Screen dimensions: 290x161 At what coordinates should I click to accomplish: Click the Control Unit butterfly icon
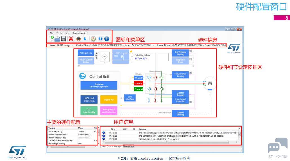click(82, 76)
